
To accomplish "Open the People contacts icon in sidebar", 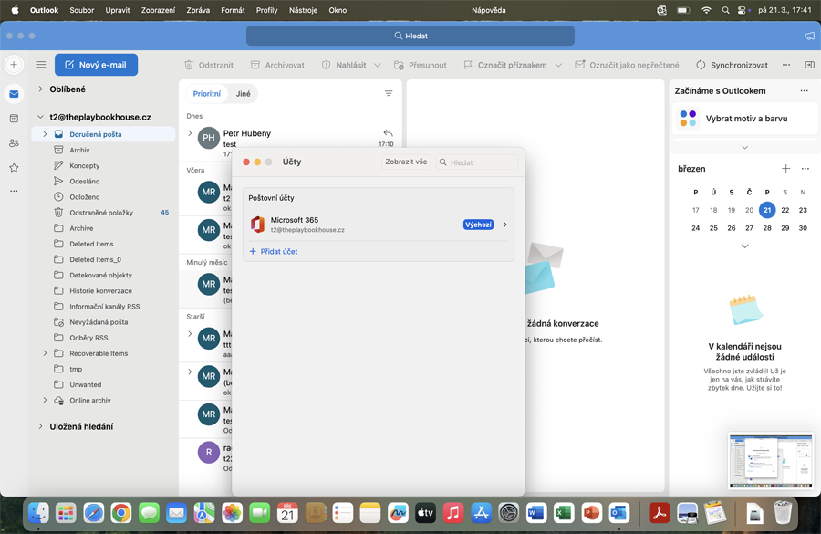I will click(x=14, y=143).
